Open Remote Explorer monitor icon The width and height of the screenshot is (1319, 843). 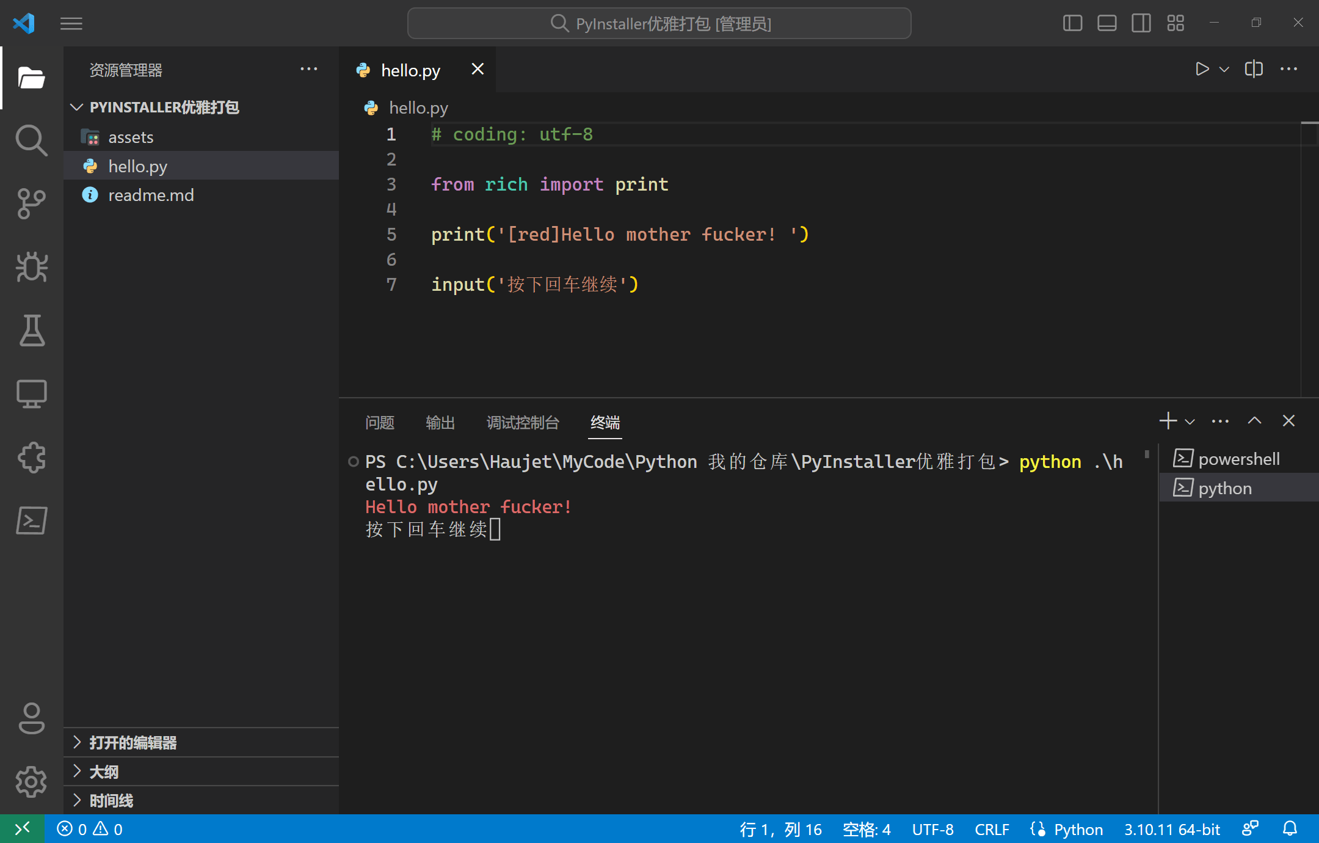[x=31, y=394]
